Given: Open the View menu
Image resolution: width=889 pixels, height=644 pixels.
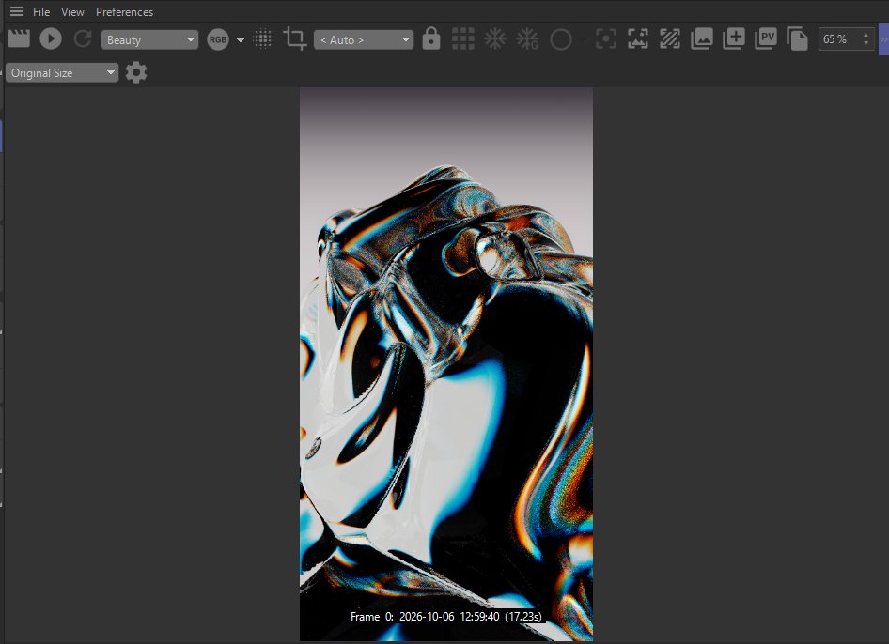Looking at the screenshot, I should coord(72,12).
